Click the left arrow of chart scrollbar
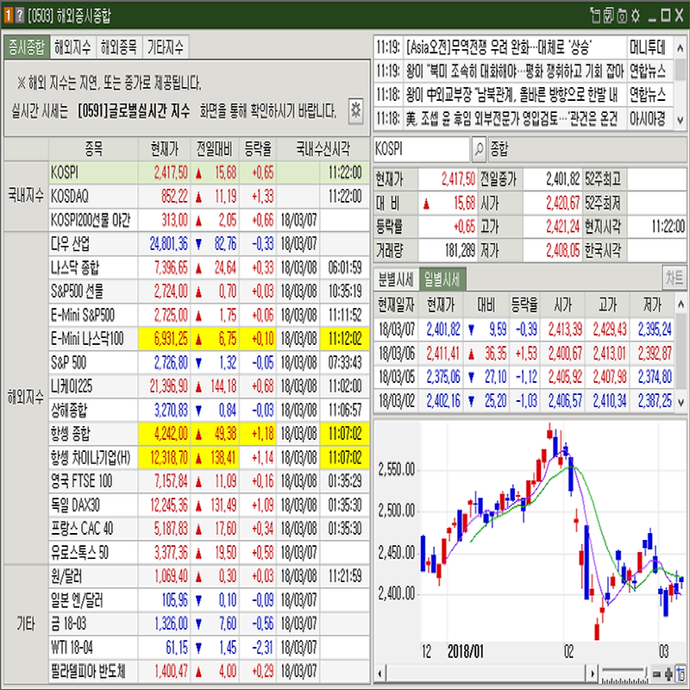Screen dimensions: 690x690 (379, 674)
